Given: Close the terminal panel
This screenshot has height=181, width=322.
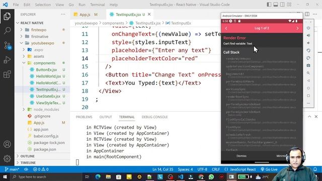Looking at the screenshot, I should pos(316,117).
